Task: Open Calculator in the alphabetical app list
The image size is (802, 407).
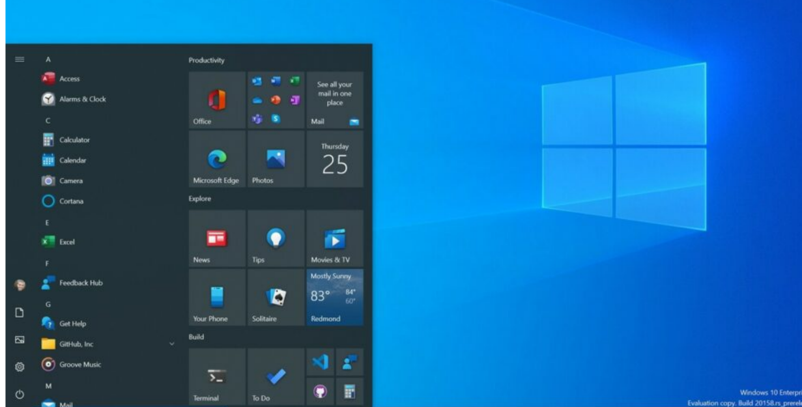Action: (x=107, y=140)
